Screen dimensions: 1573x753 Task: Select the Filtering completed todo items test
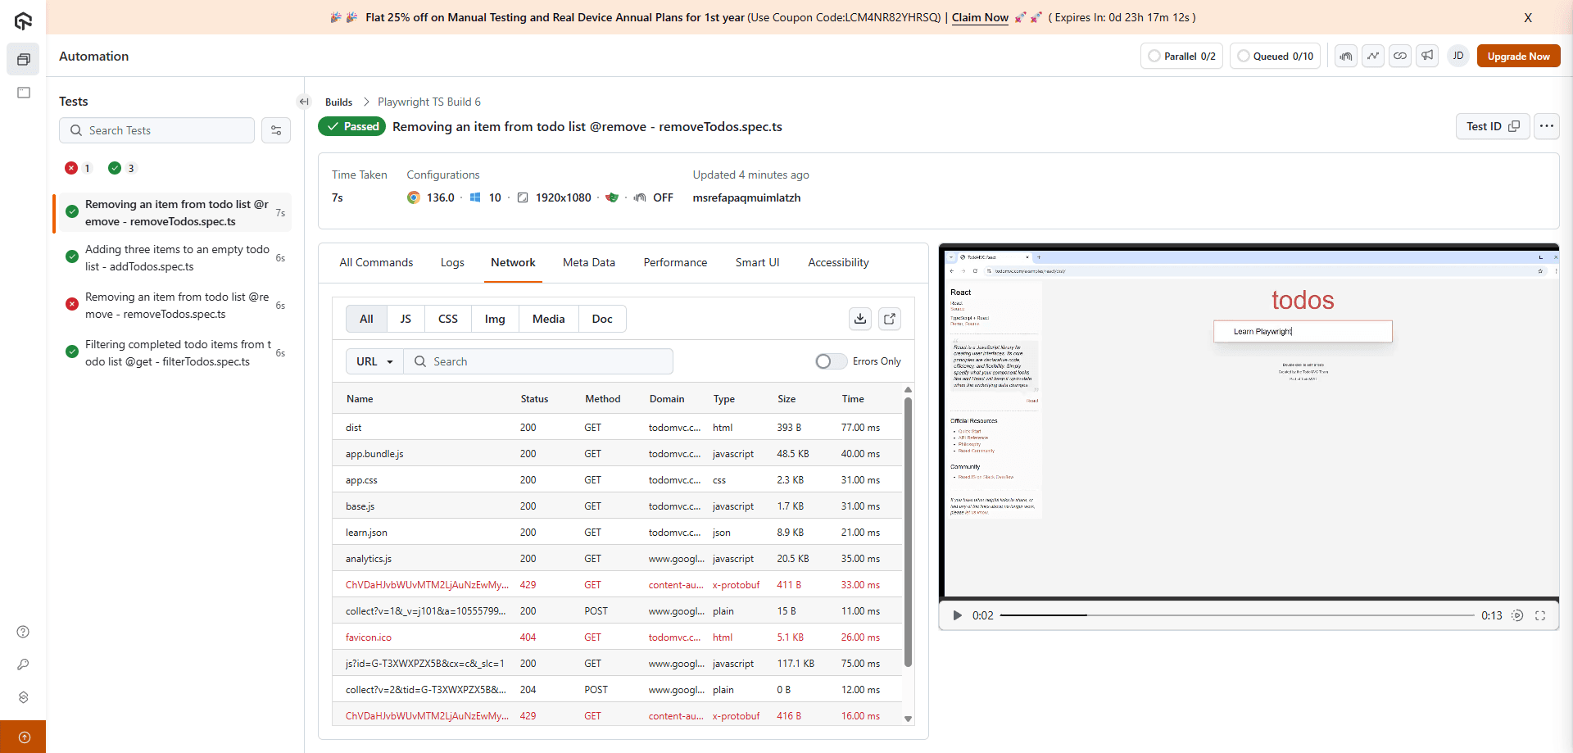tap(173, 353)
